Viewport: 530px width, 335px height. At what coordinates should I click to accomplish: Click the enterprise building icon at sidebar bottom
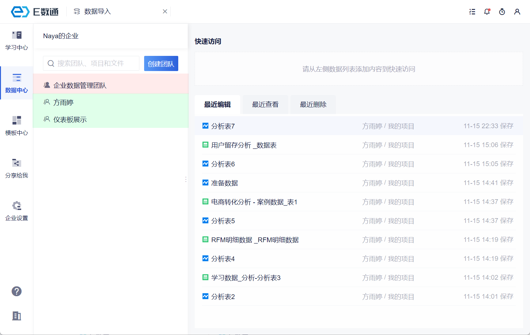pos(17,316)
